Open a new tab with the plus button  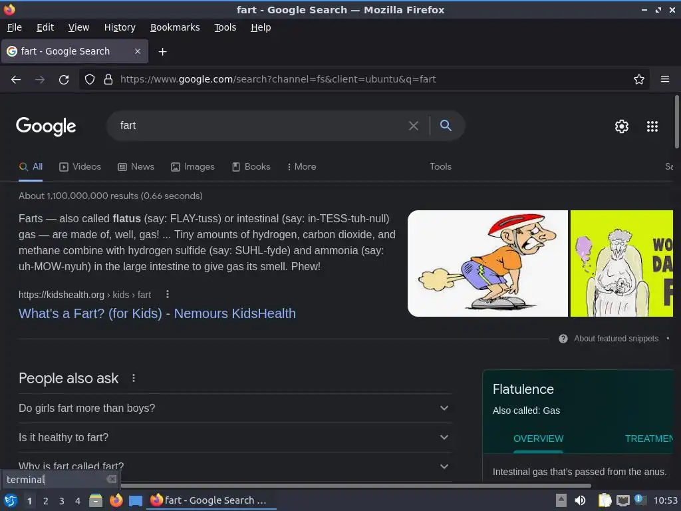coord(162,52)
